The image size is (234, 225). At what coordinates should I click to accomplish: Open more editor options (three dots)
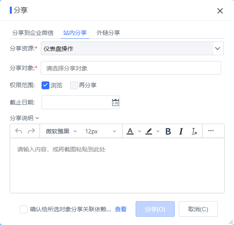point(211,131)
